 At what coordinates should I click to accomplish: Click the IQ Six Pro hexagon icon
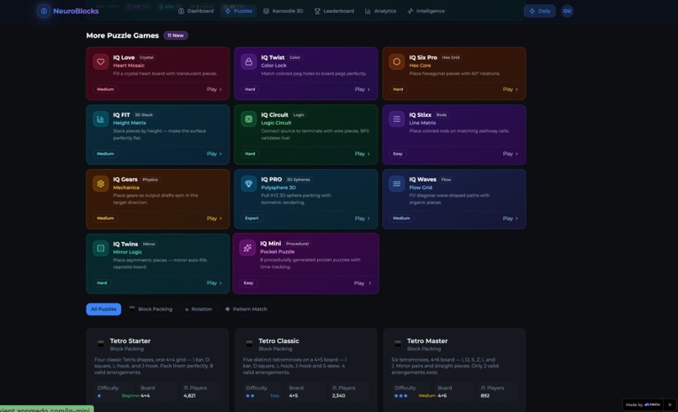click(x=396, y=62)
